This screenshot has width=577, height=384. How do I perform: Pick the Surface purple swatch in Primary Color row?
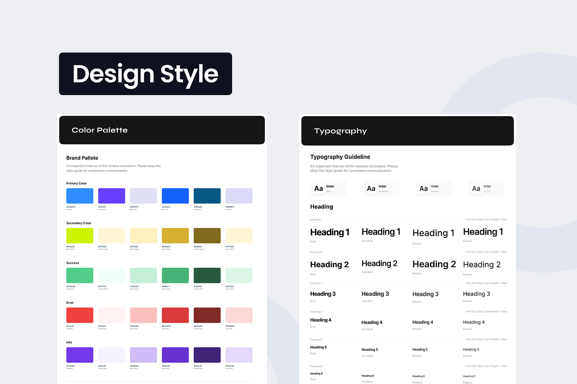112,196
